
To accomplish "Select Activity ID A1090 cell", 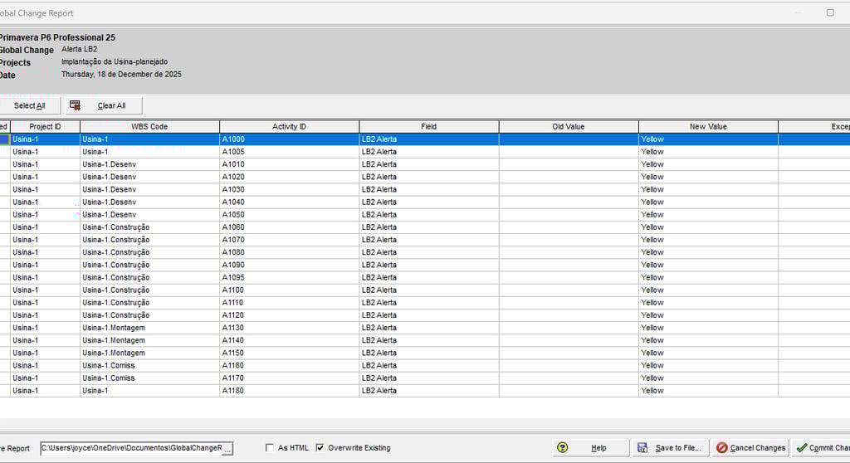I will coord(290,265).
